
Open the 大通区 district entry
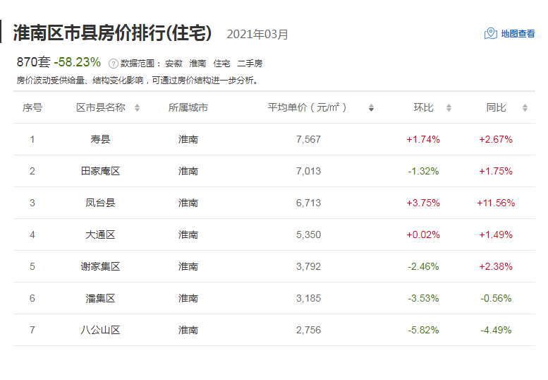[x=100, y=234]
